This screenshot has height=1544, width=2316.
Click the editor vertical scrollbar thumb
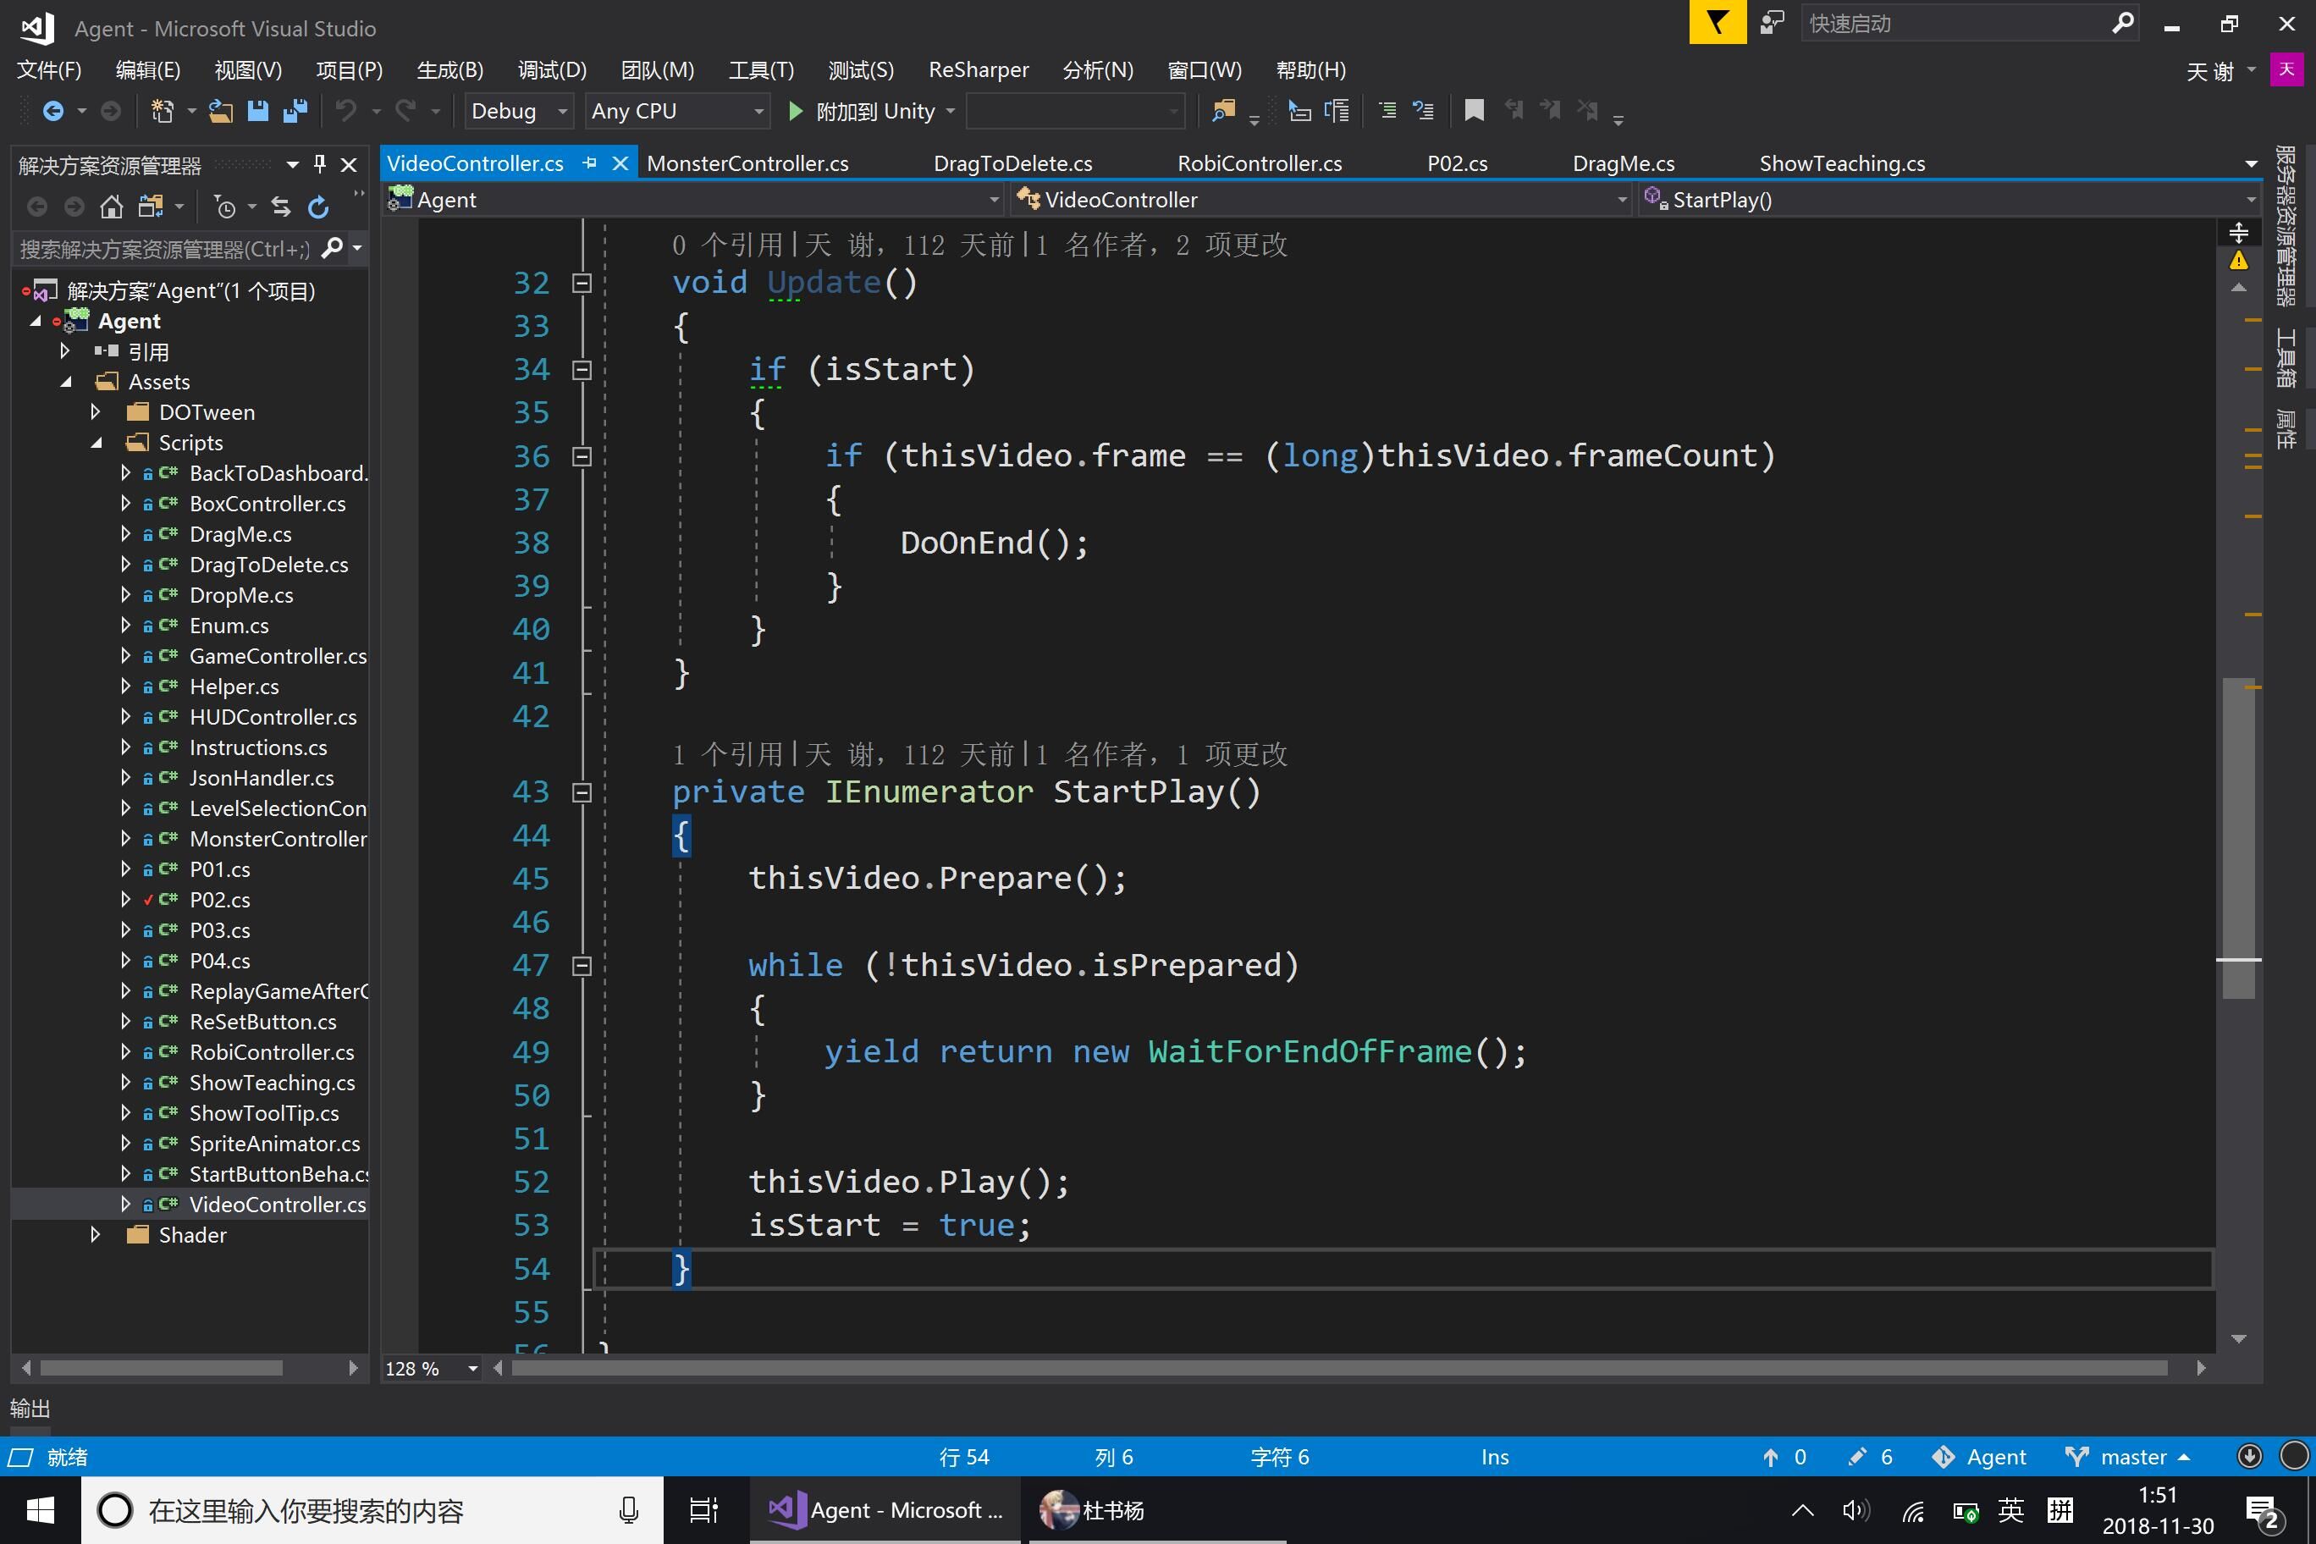[x=2238, y=837]
